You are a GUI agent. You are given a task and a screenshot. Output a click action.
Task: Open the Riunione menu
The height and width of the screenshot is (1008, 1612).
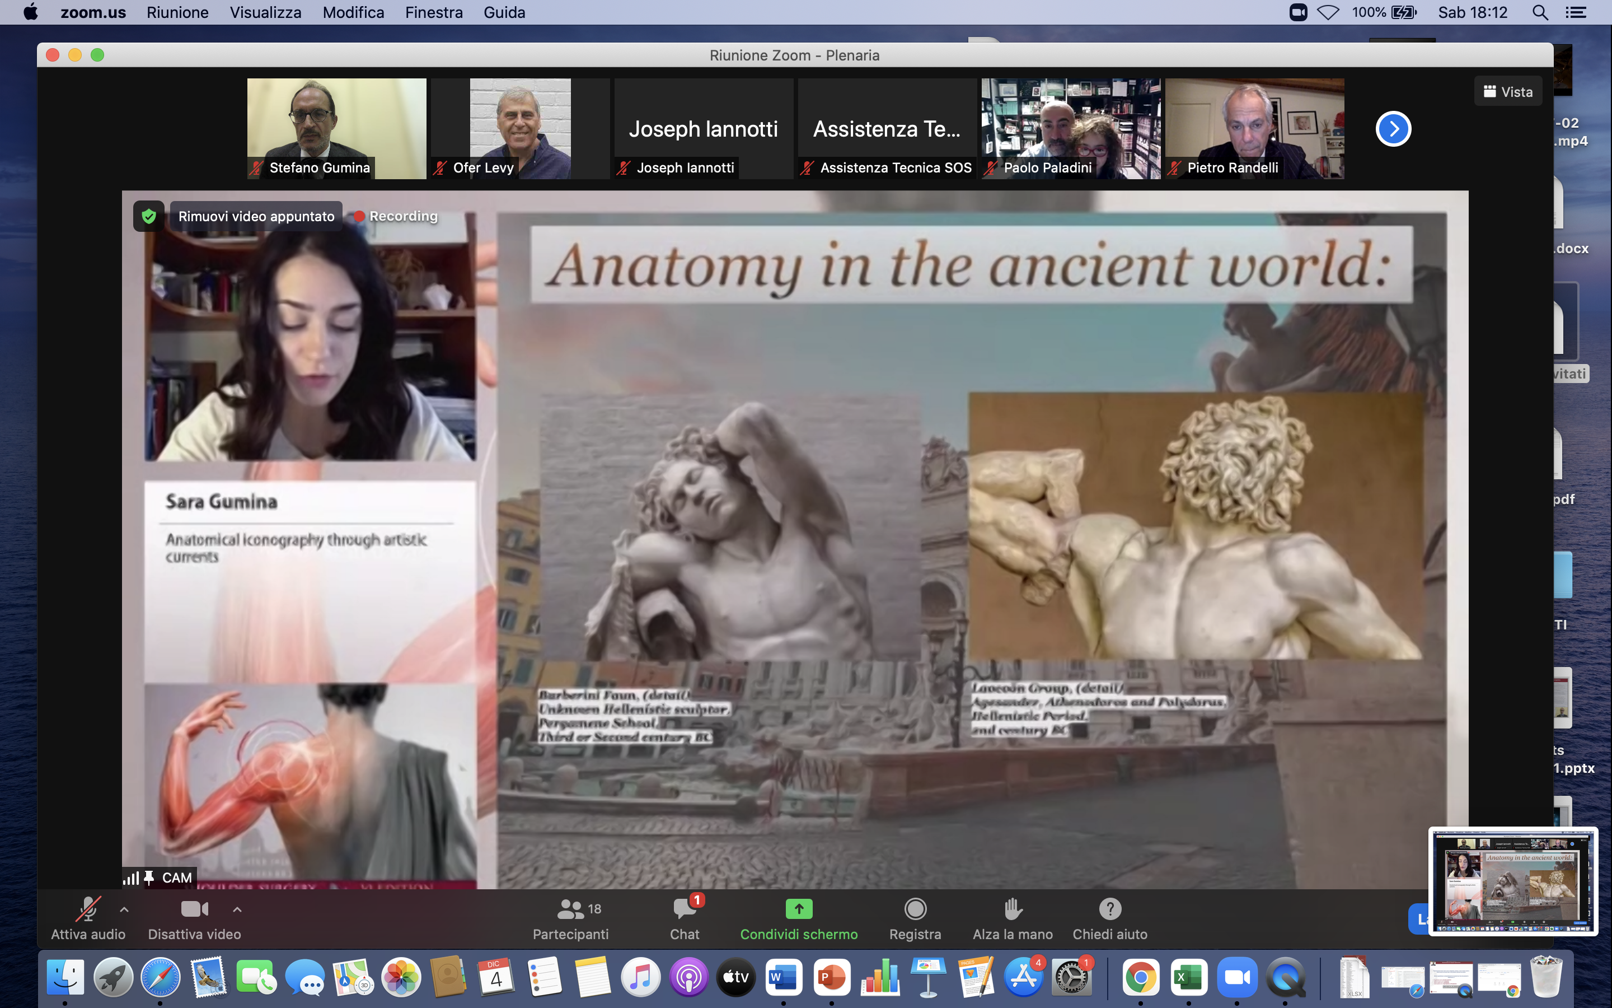coord(177,12)
